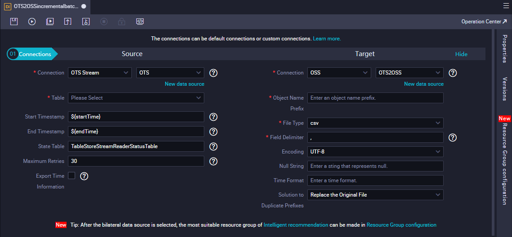Click Hide to collapse Connections section
The image size is (512, 237).
(x=462, y=54)
